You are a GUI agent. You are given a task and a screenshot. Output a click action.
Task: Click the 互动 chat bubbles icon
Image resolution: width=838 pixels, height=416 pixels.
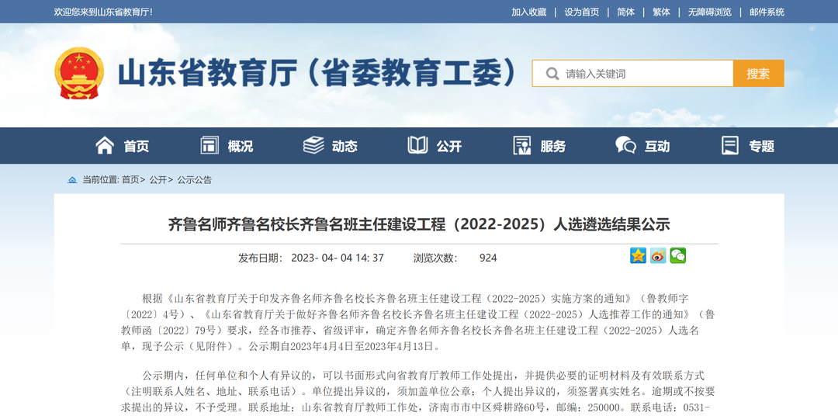pos(625,145)
